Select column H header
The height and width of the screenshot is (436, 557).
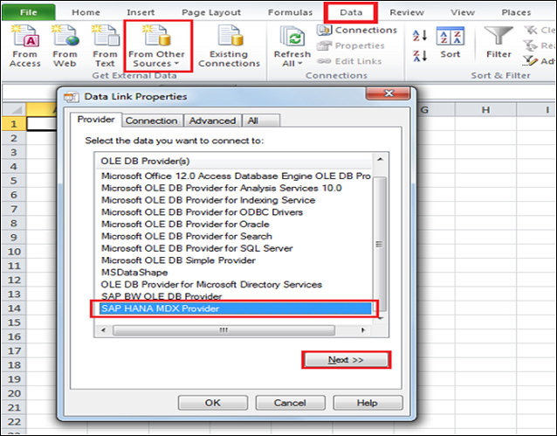pyautogui.click(x=485, y=110)
